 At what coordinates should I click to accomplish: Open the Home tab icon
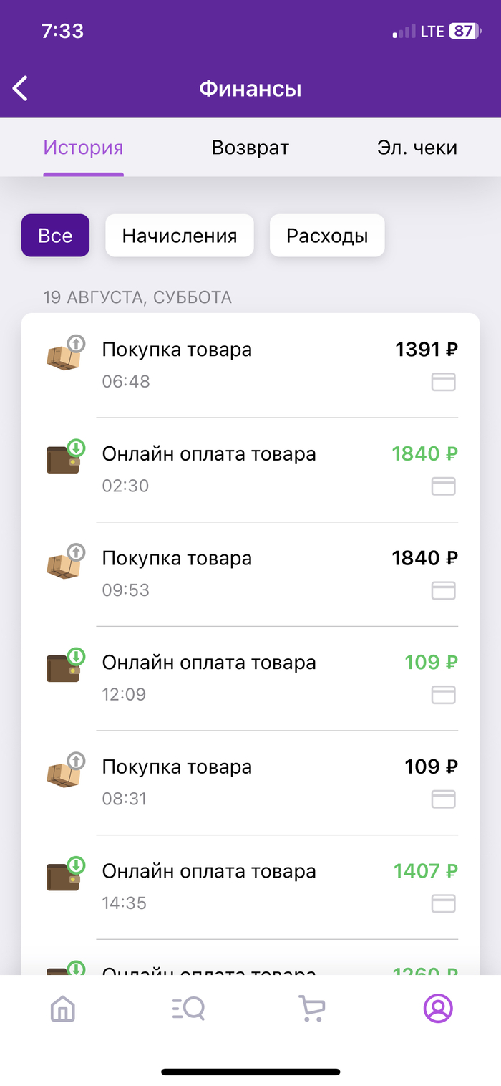pyautogui.click(x=63, y=1009)
